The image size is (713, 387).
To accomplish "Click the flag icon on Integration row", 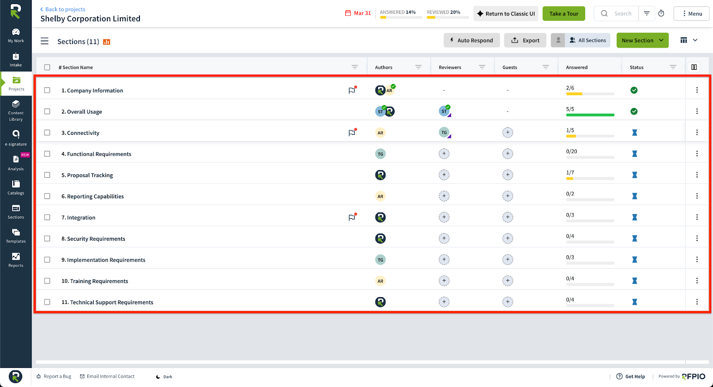I will coord(352,217).
